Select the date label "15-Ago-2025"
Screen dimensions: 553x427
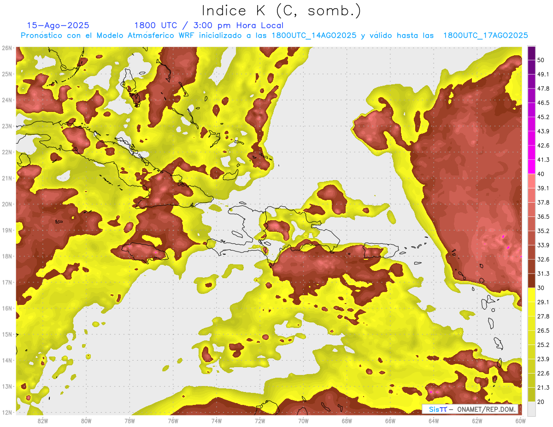point(58,25)
